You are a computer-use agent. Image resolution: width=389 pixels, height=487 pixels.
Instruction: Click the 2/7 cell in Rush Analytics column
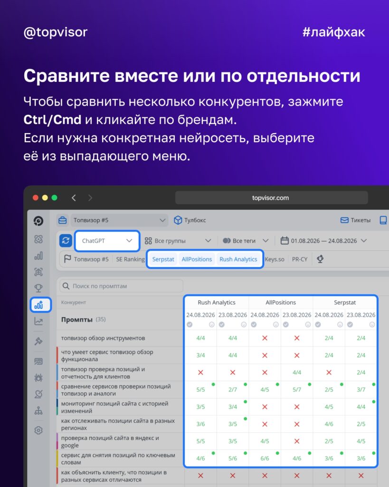tap(233, 390)
